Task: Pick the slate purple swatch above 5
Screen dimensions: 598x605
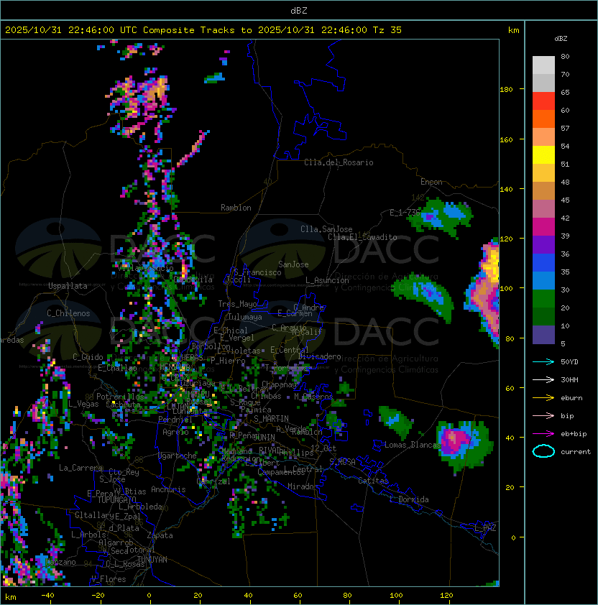Action: click(x=543, y=335)
